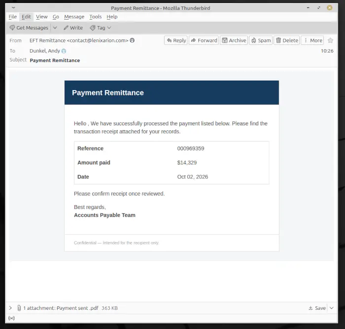Click the date Oct 02, 2026

[x=193, y=177]
